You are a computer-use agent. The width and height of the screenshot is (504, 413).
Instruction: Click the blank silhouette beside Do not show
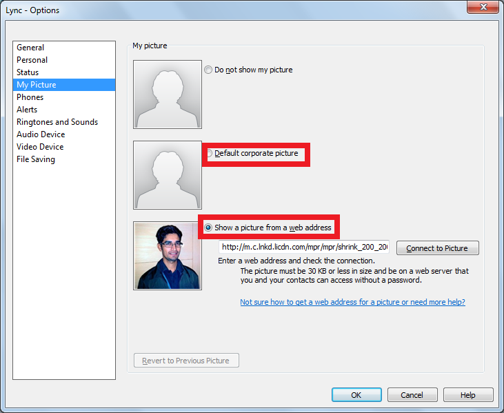pyautogui.click(x=168, y=94)
